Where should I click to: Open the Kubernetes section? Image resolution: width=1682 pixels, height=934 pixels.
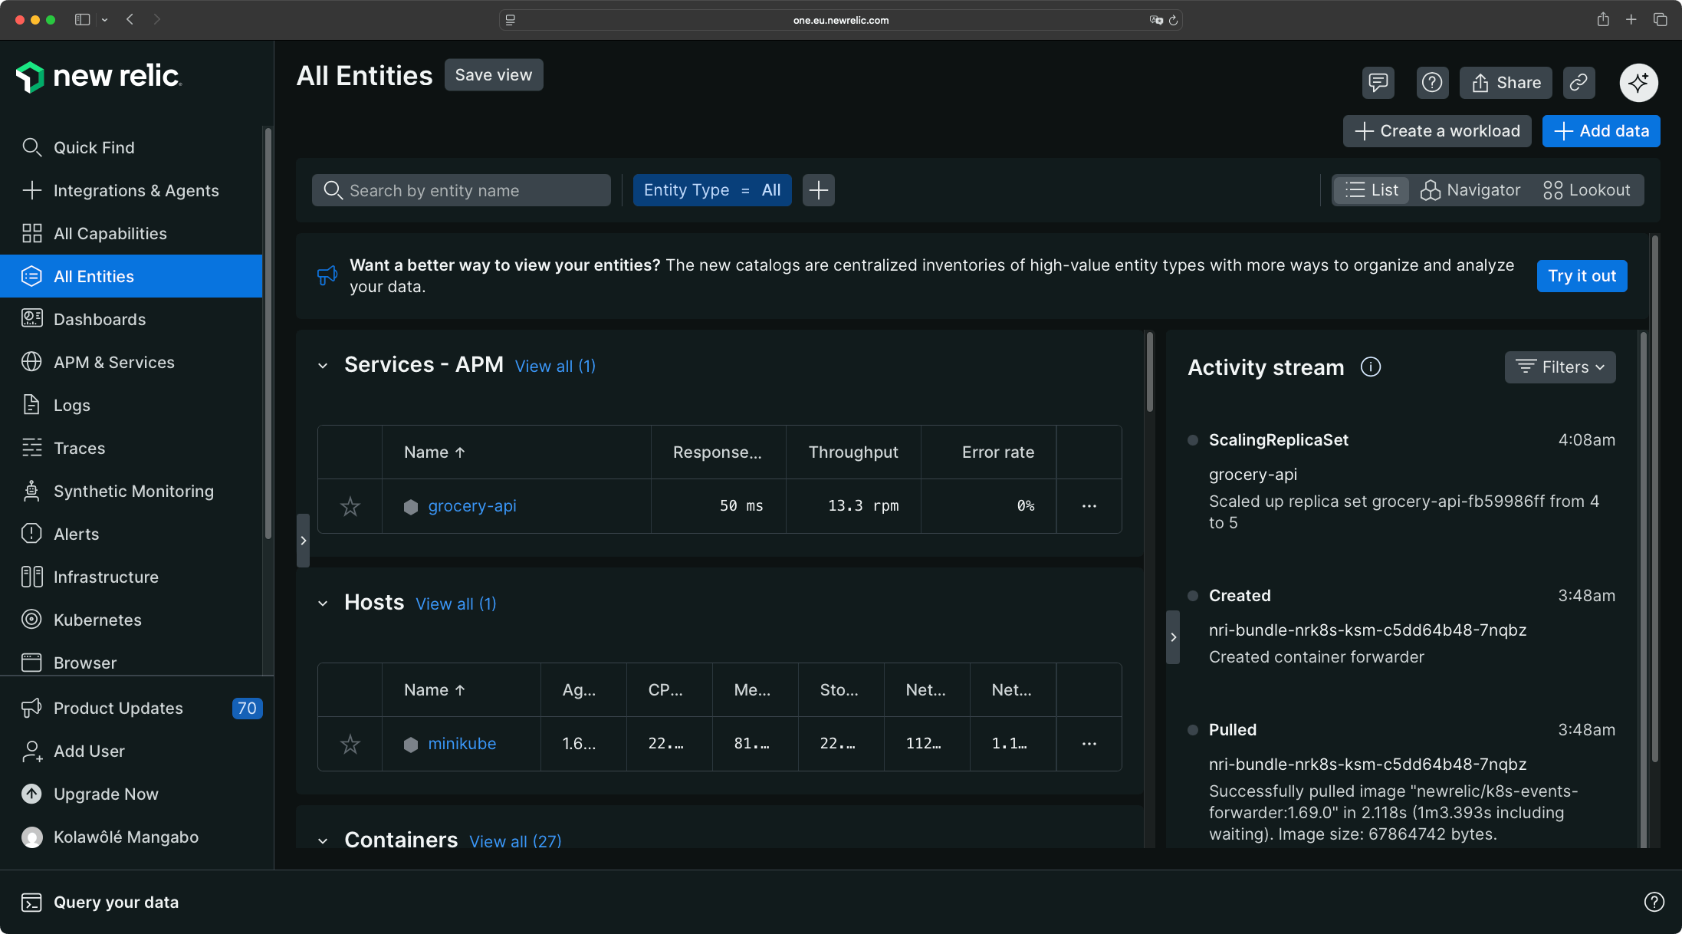tap(97, 620)
